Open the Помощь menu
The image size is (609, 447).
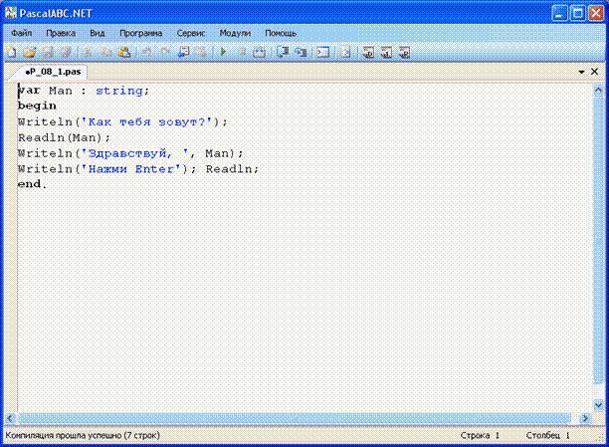click(281, 34)
